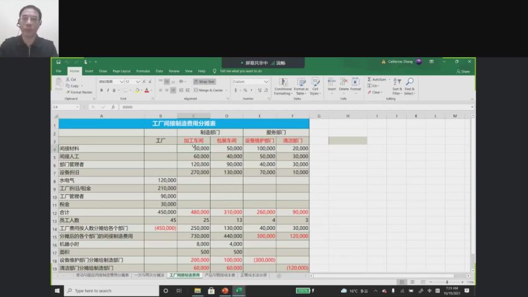Image resolution: width=528 pixels, height=297 pixels.
Task: Toggle Wrap Text for the cell
Action: [204, 81]
